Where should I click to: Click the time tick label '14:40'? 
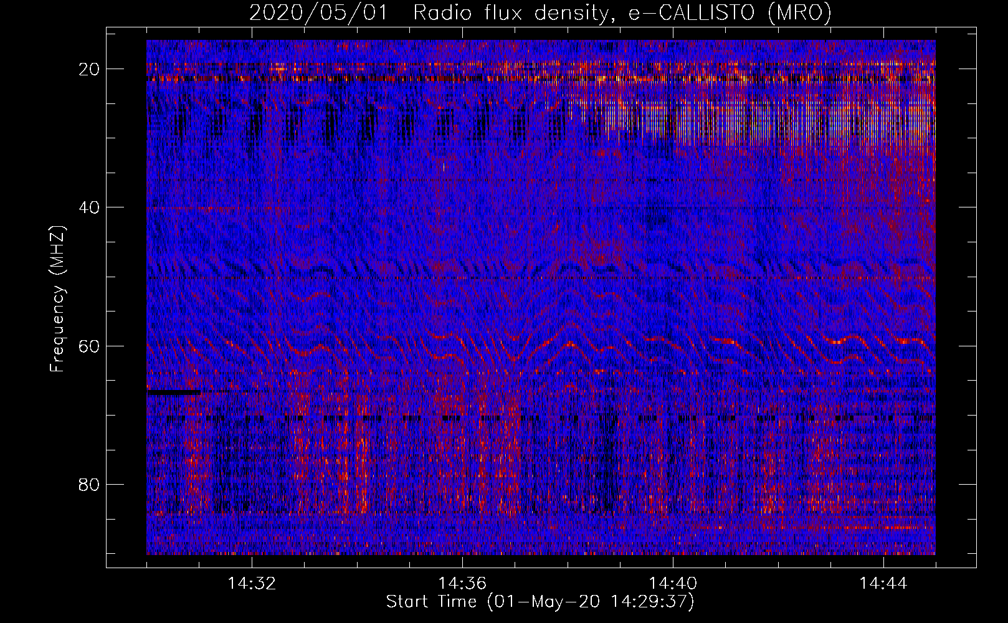point(673,584)
